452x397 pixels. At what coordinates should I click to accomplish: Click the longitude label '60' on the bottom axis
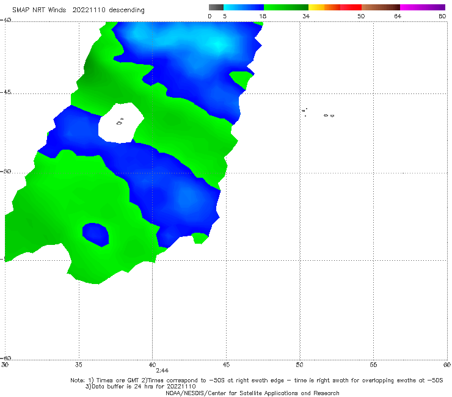(447, 365)
